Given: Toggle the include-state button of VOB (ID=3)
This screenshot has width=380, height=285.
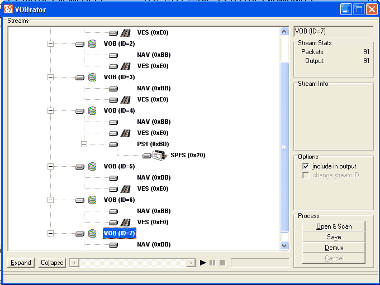Looking at the screenshot, I should [x=80, y=78].
